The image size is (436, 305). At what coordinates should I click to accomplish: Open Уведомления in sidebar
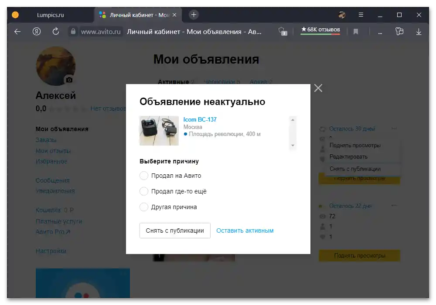coord(55,191)
